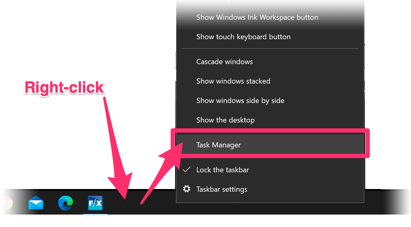
Task: Open the F/X app taskbar icon
Action: pyautogui.click(x=95, y=203)
